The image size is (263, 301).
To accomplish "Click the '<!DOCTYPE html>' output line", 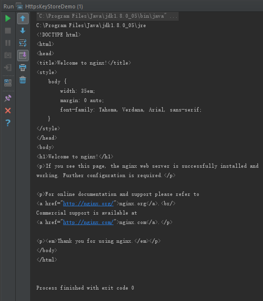I will (59, 35).
